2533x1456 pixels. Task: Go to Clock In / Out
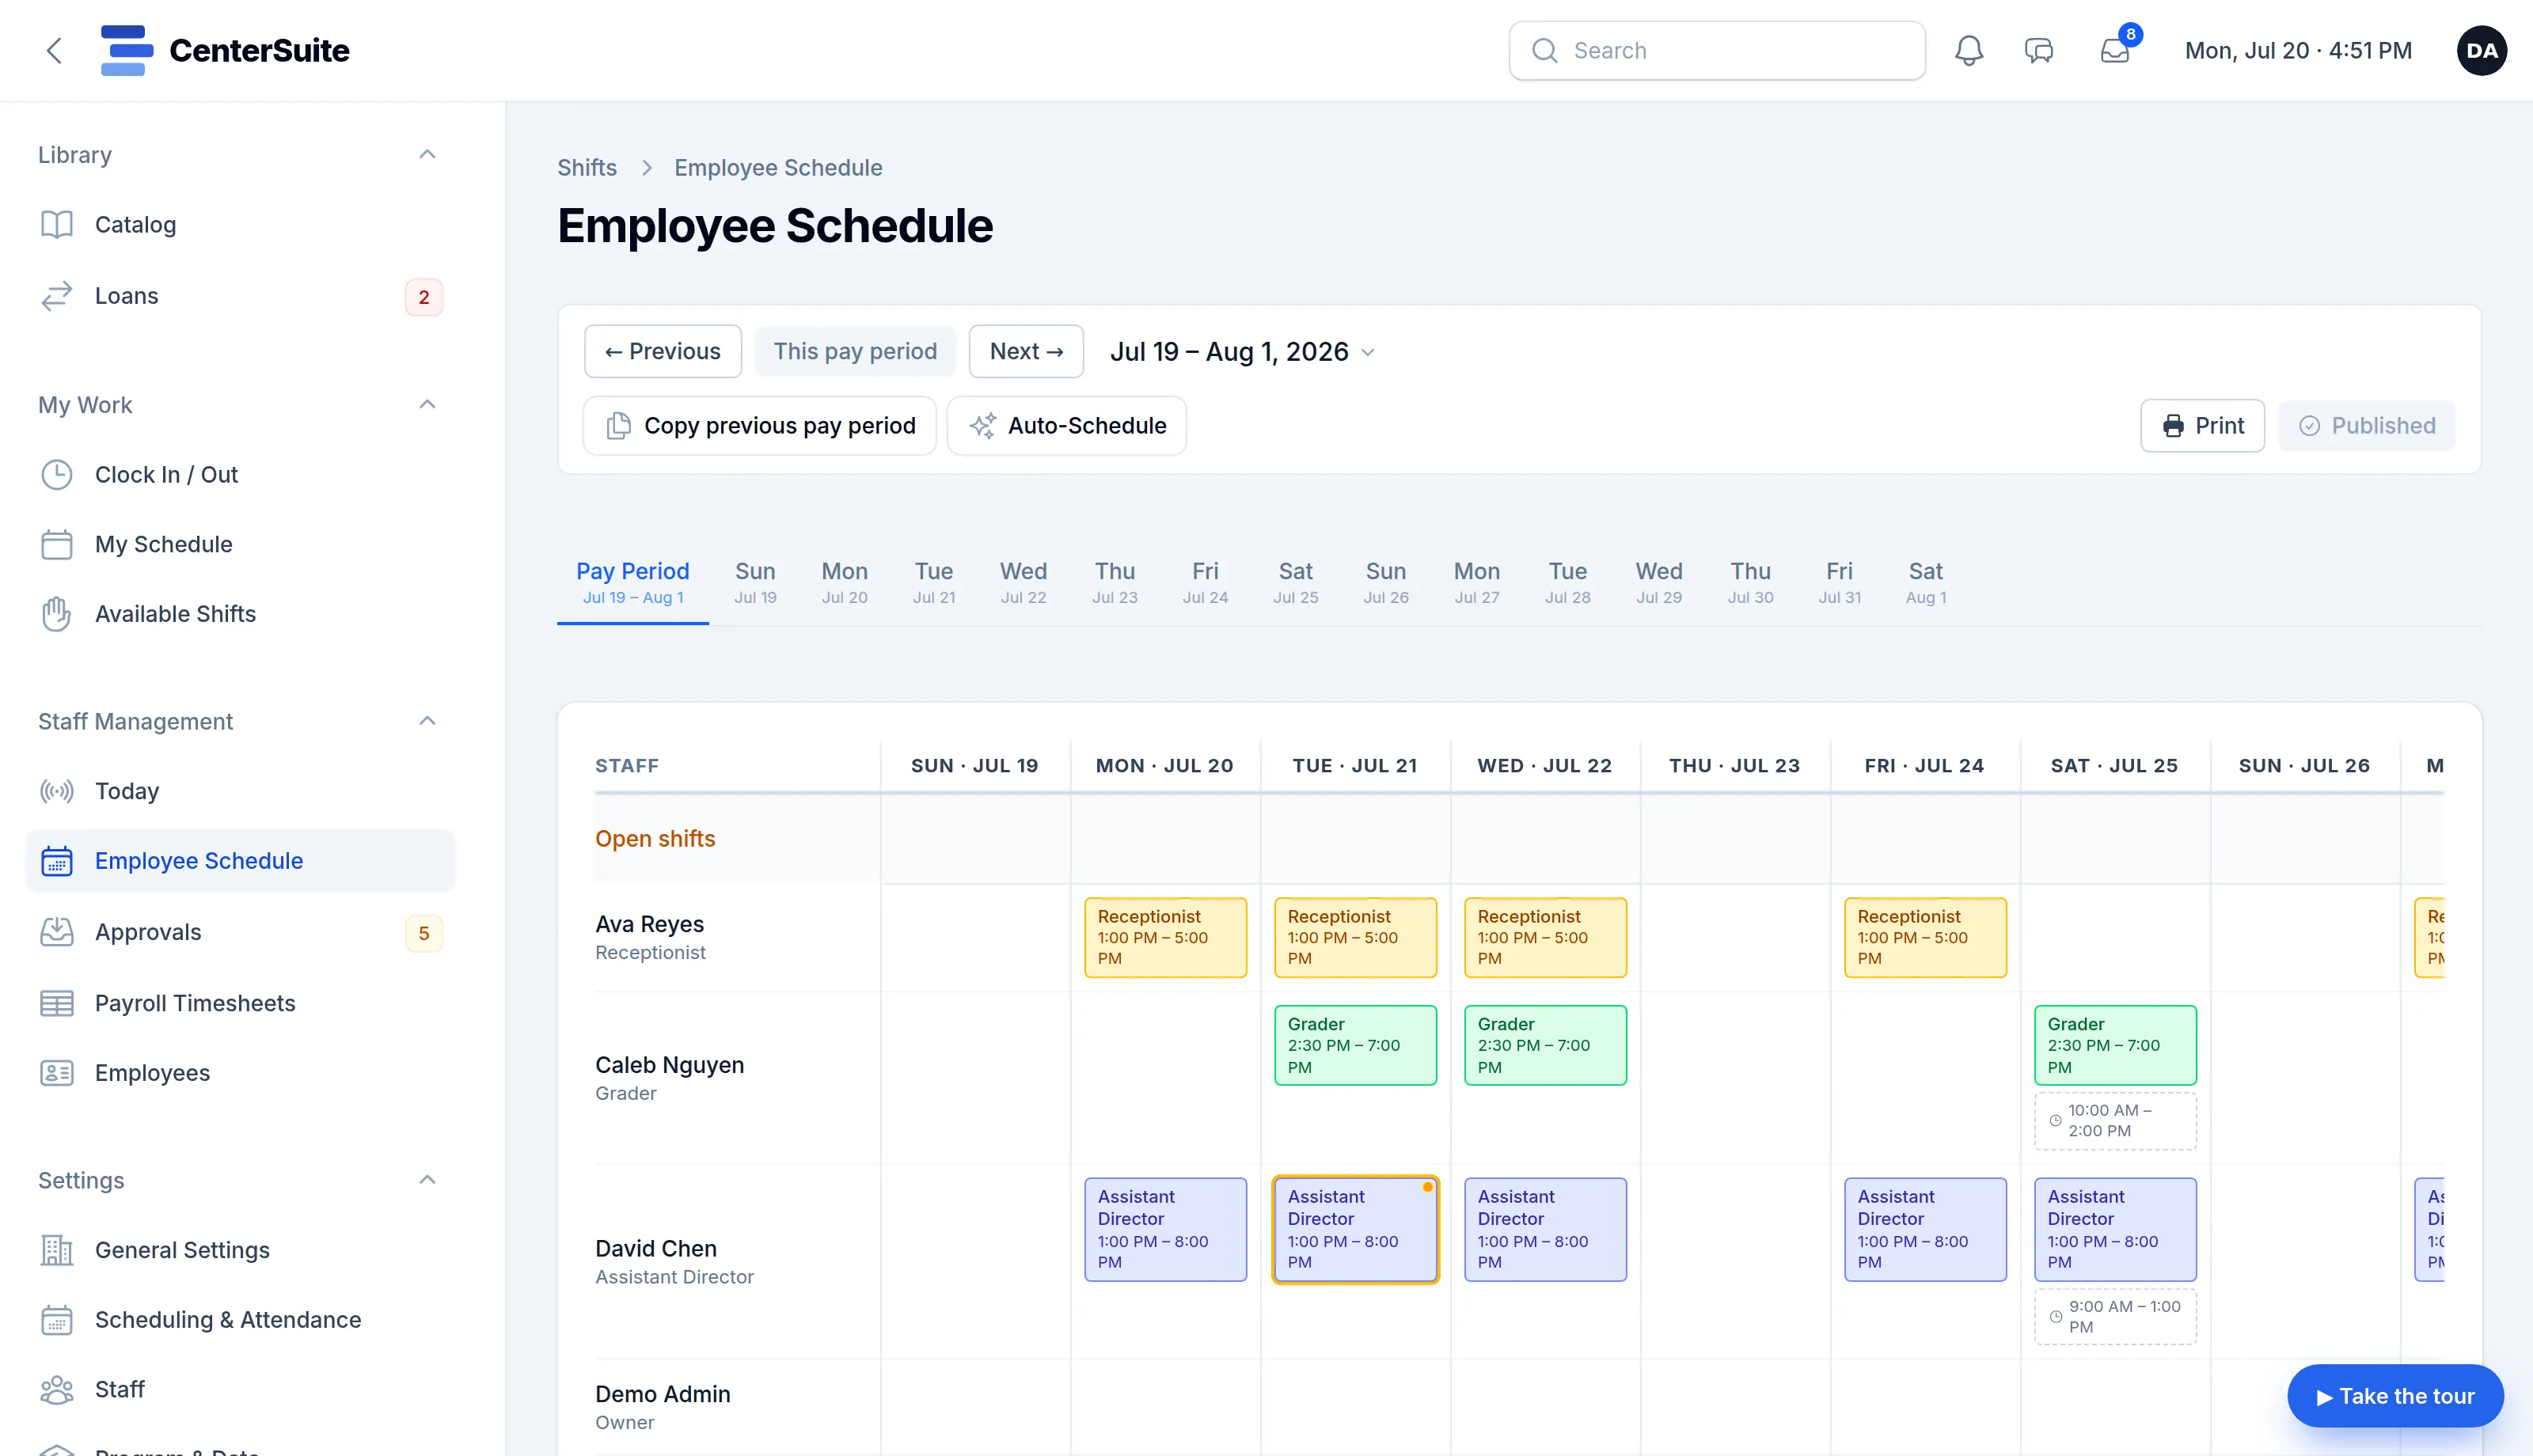point(240,475)
